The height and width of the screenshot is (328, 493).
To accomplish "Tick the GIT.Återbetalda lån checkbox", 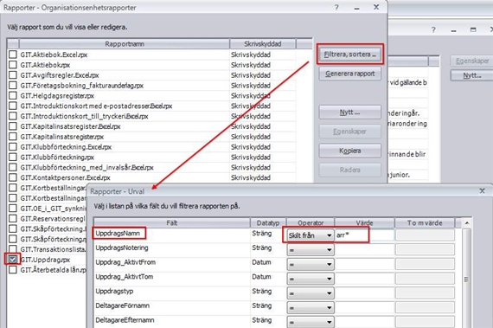I will click(x=13, y=269).
